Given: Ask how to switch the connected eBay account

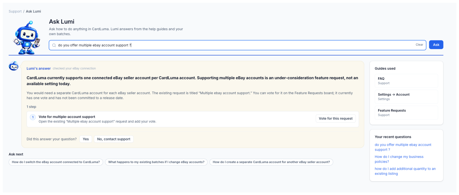Looking at the screenshot, I should (x=56, y=162).
